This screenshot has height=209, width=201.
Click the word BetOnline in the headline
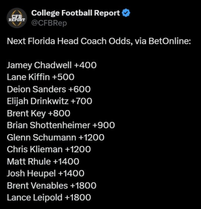[169, 41]
